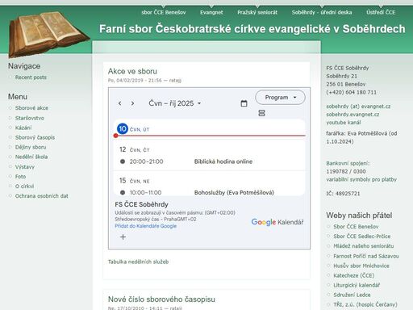Screen dimensions: 413x310
Task: Open Akce ve sboru post title
Action: click(132, 71)
